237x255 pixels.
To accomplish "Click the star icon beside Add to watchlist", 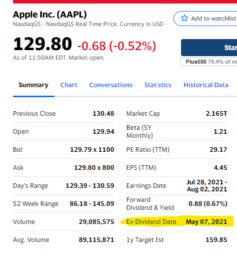I will [x=184, y=18].
